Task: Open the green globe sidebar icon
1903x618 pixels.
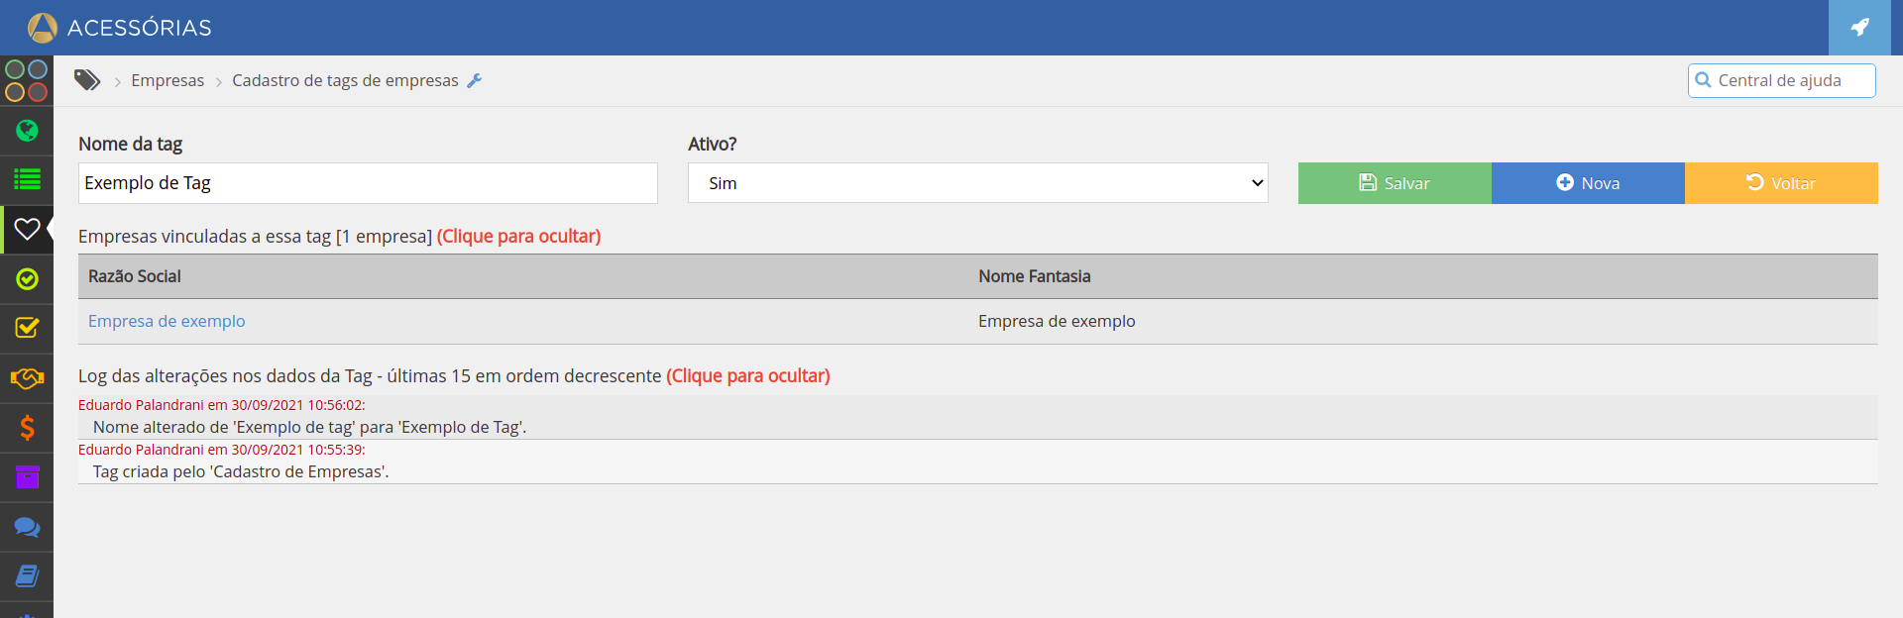Action: pos(27,131)
